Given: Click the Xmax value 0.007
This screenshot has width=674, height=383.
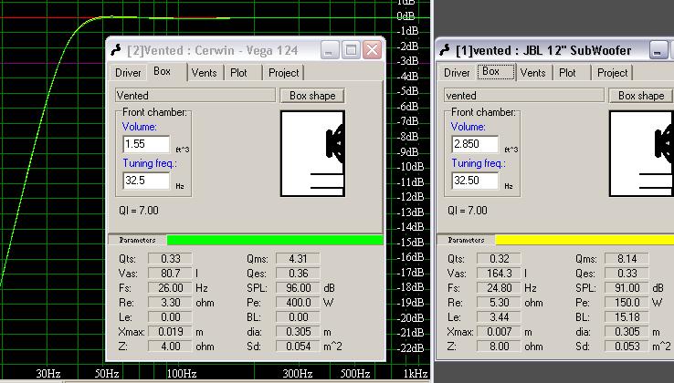Looking at the screenshot, I should pos(499,332).
